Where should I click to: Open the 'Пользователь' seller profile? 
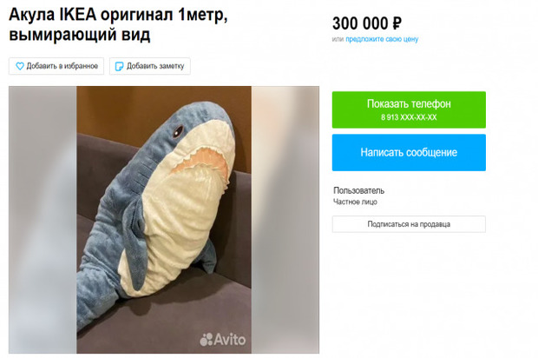[358, 190]
